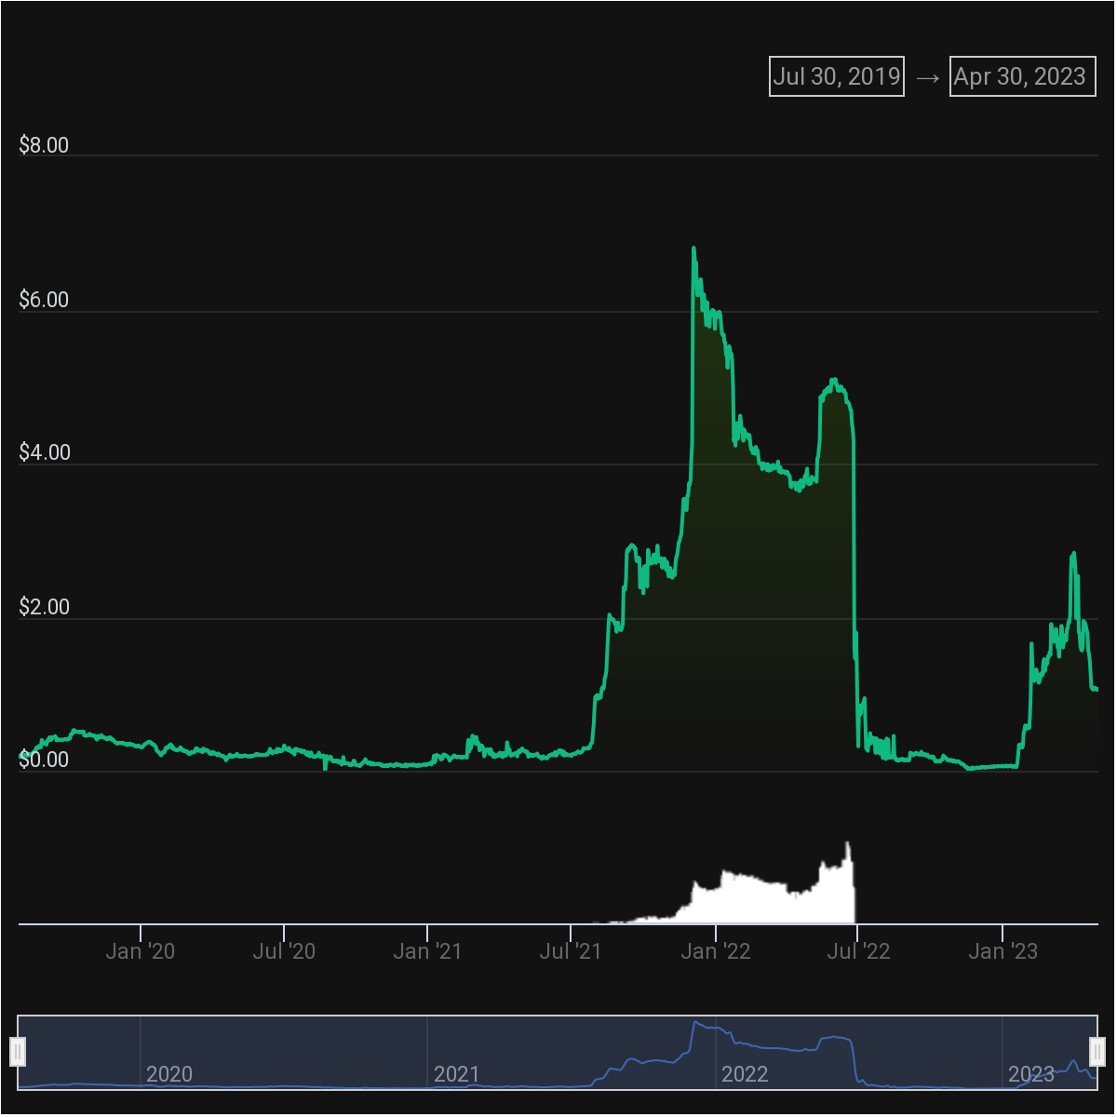Click the 2023 marker in the navigator

point(1031,1074)
